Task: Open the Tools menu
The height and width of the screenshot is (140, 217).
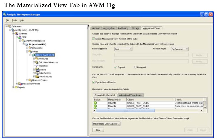Action: [x=14, y=20]
